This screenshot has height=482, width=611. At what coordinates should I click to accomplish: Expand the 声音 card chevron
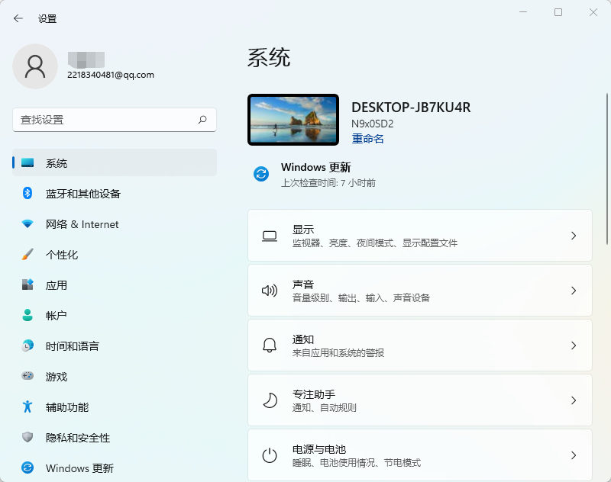click(574, 291)
